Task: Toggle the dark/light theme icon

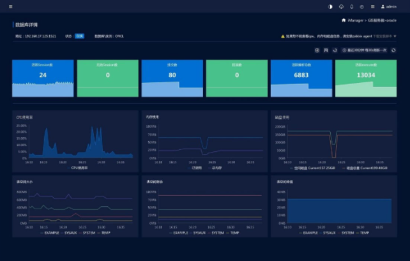Action: 330,6
